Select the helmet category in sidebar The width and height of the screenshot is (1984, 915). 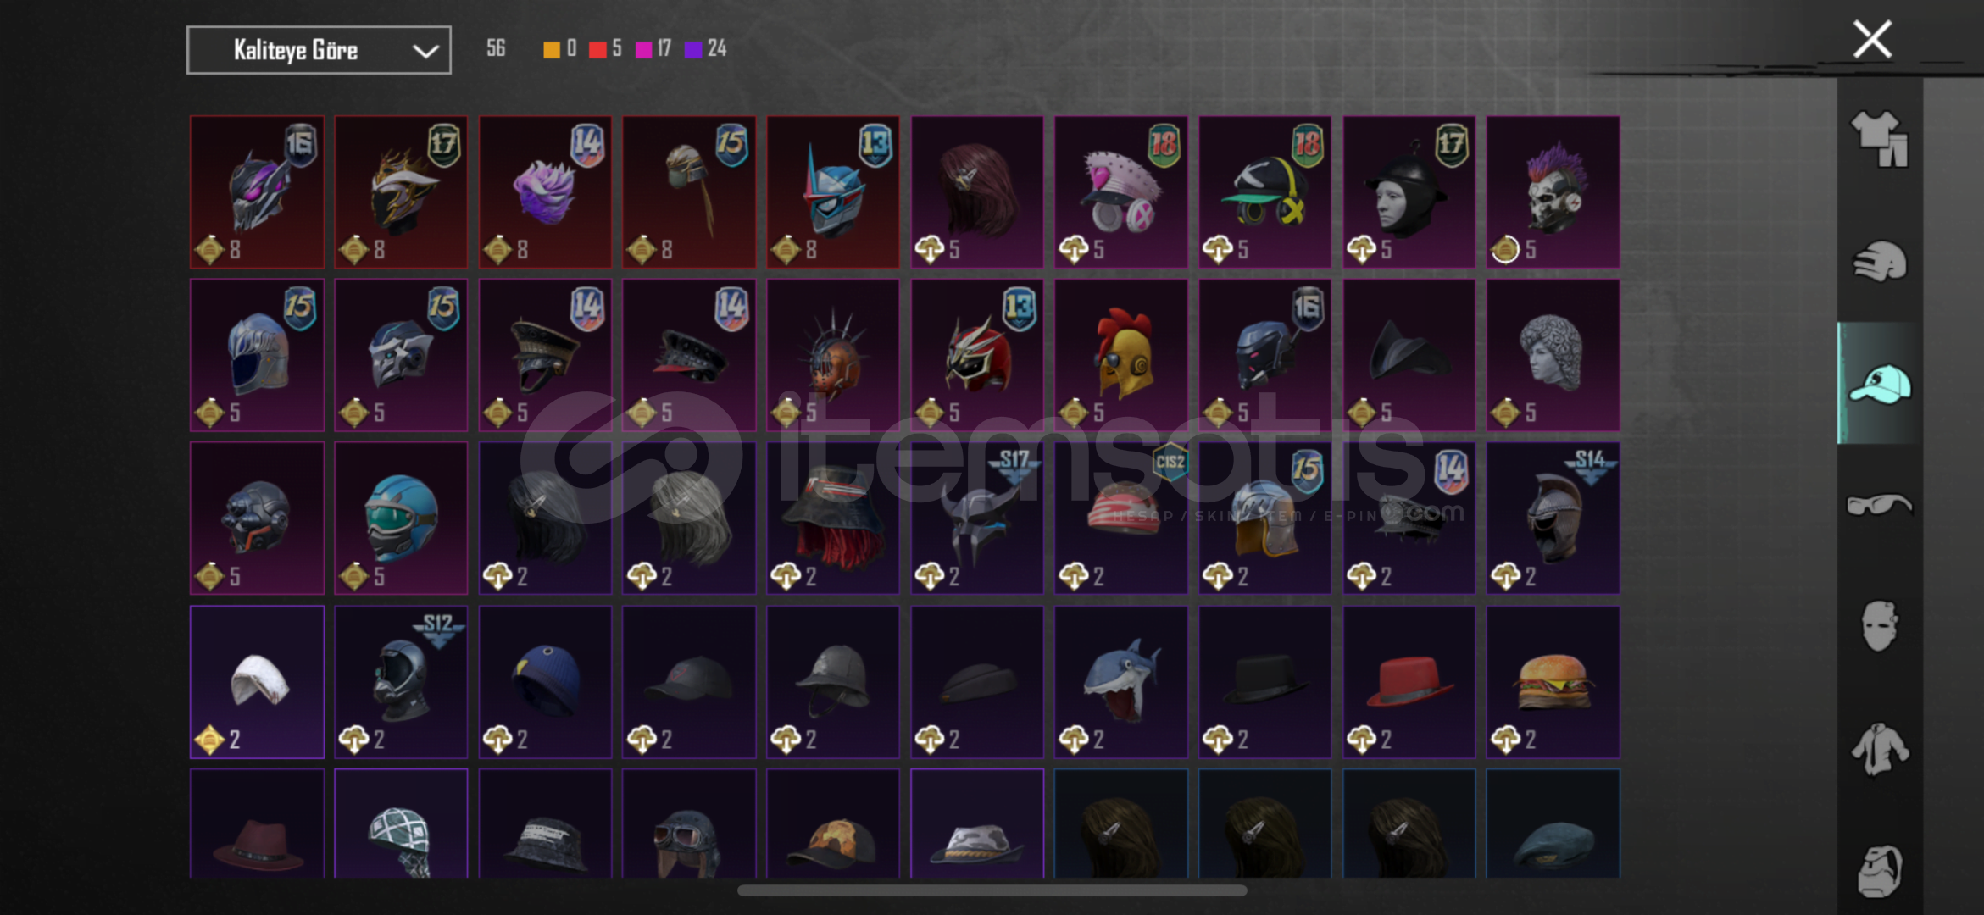1880,262
